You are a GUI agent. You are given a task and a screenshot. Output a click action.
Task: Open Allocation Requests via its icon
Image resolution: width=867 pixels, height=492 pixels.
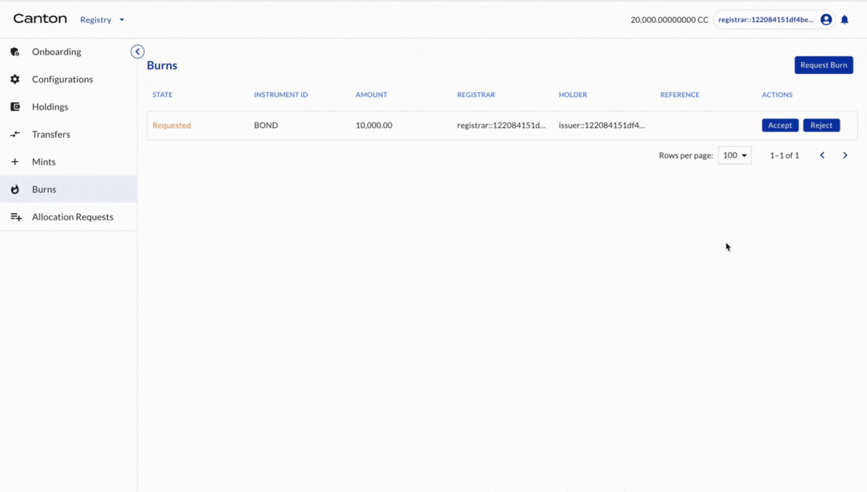15,216
